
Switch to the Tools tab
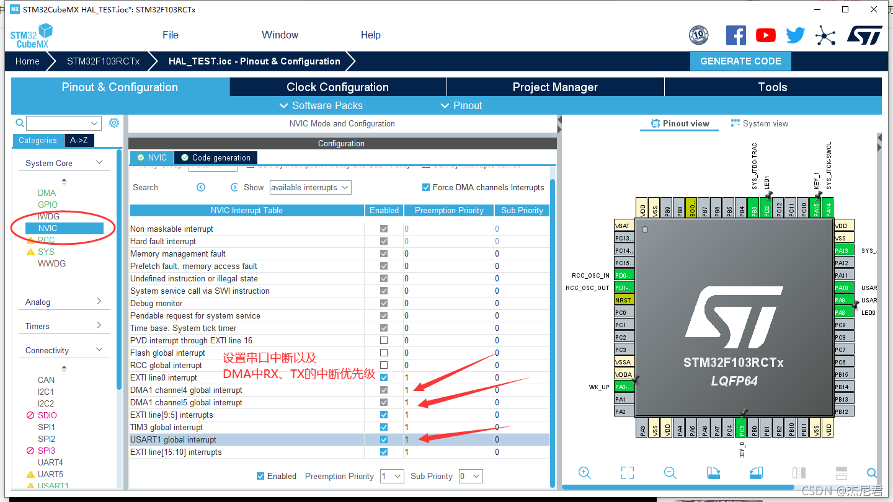[x=773, y=87]
